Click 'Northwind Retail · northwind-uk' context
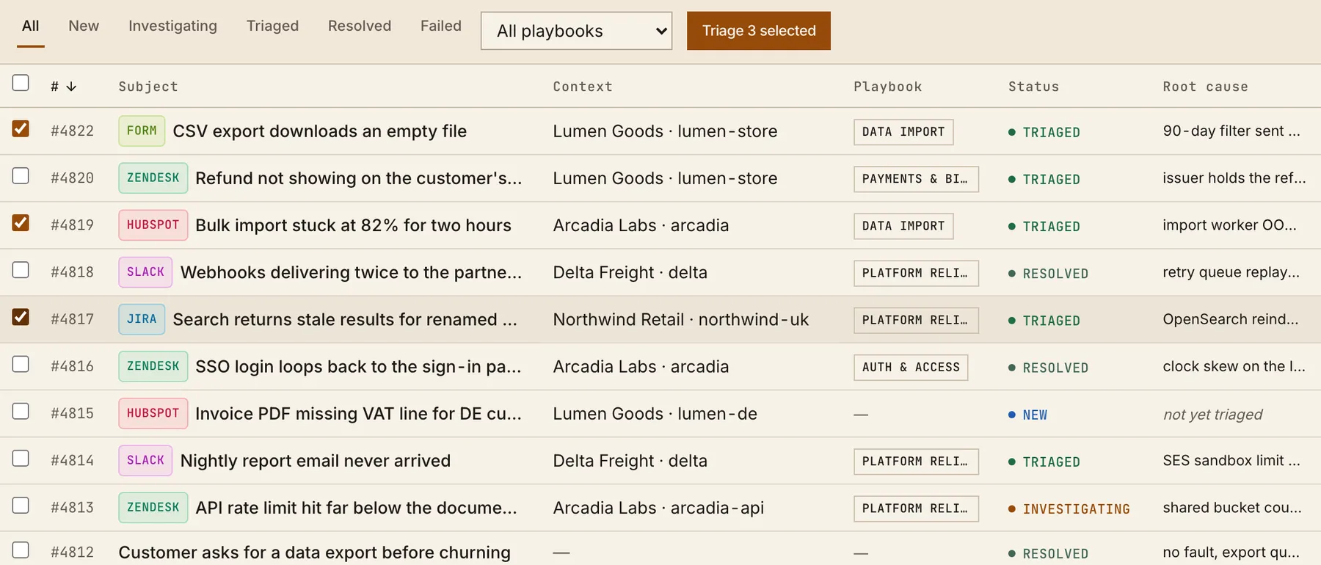Viewport: 1321px width, 565px height. coord(681,319)
